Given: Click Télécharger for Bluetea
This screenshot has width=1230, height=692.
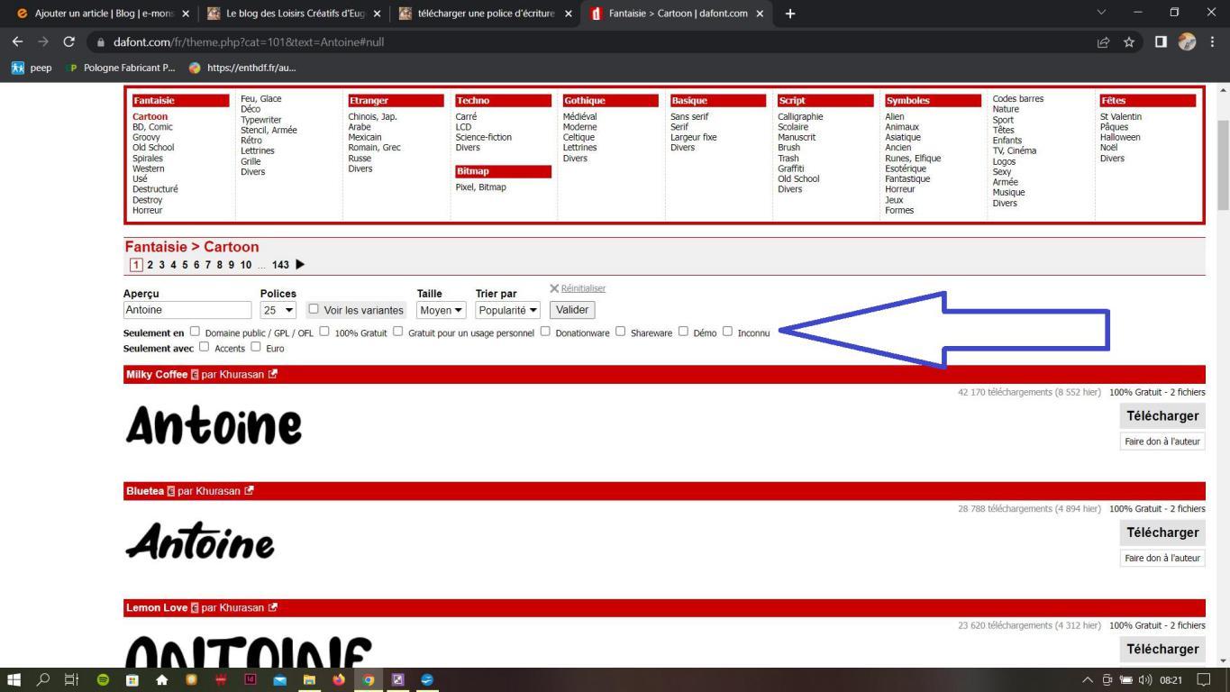Looking at the screenshot, I should [1162, 533].
